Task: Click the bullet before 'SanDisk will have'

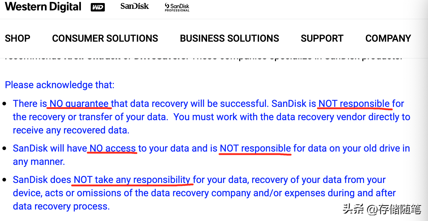Action: 4,149
